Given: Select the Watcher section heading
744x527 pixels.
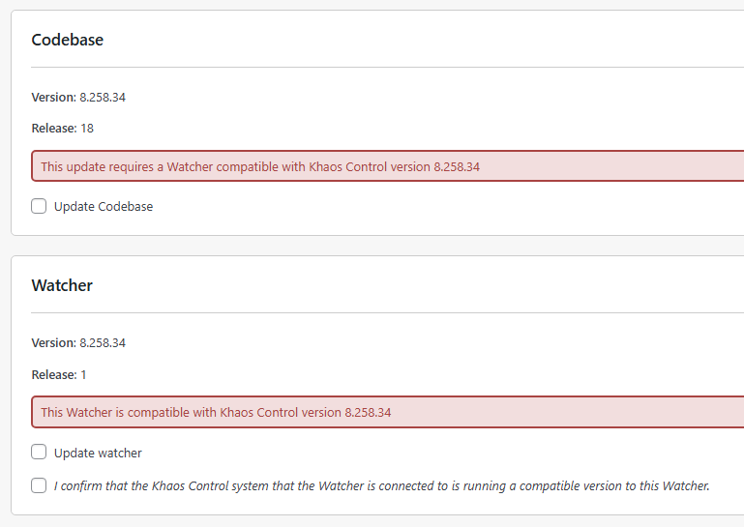Looking at the screenshot, I should click(62, 285).
